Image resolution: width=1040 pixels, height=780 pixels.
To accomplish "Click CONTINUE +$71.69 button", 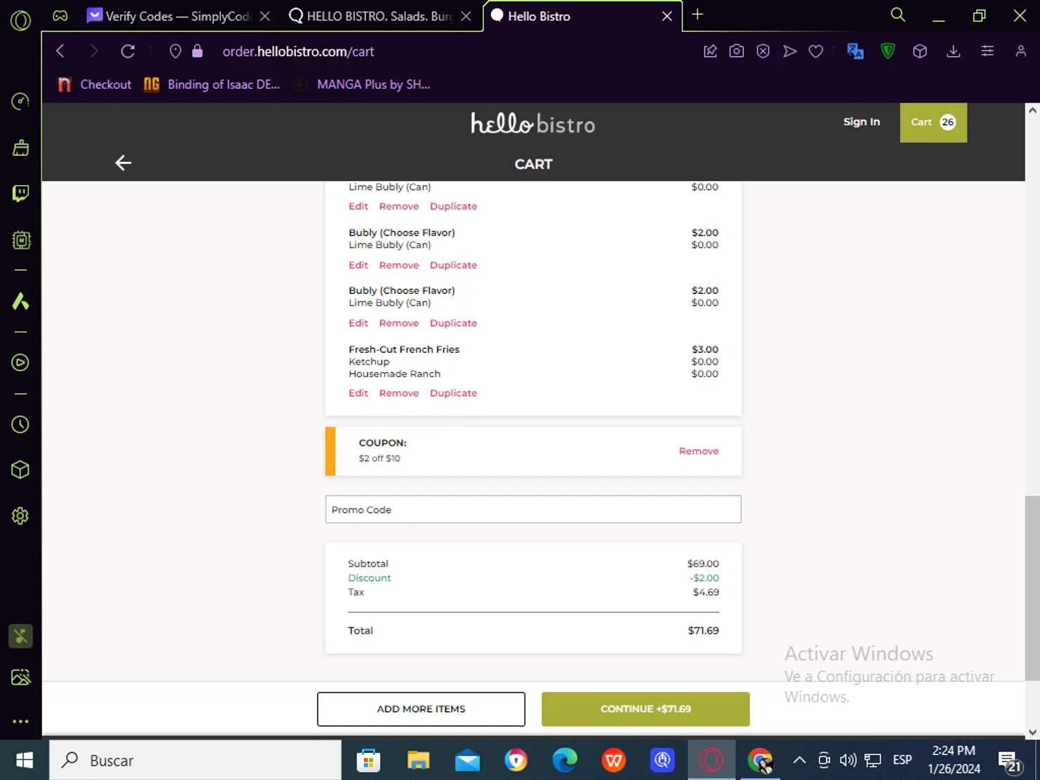I will pos(645,709).
